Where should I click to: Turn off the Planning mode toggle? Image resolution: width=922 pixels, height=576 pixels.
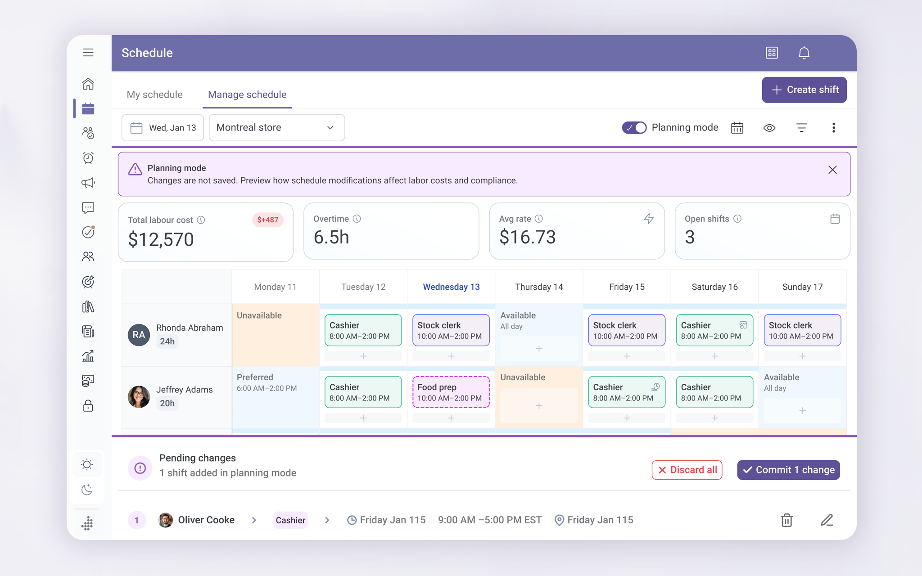(634, 128)
